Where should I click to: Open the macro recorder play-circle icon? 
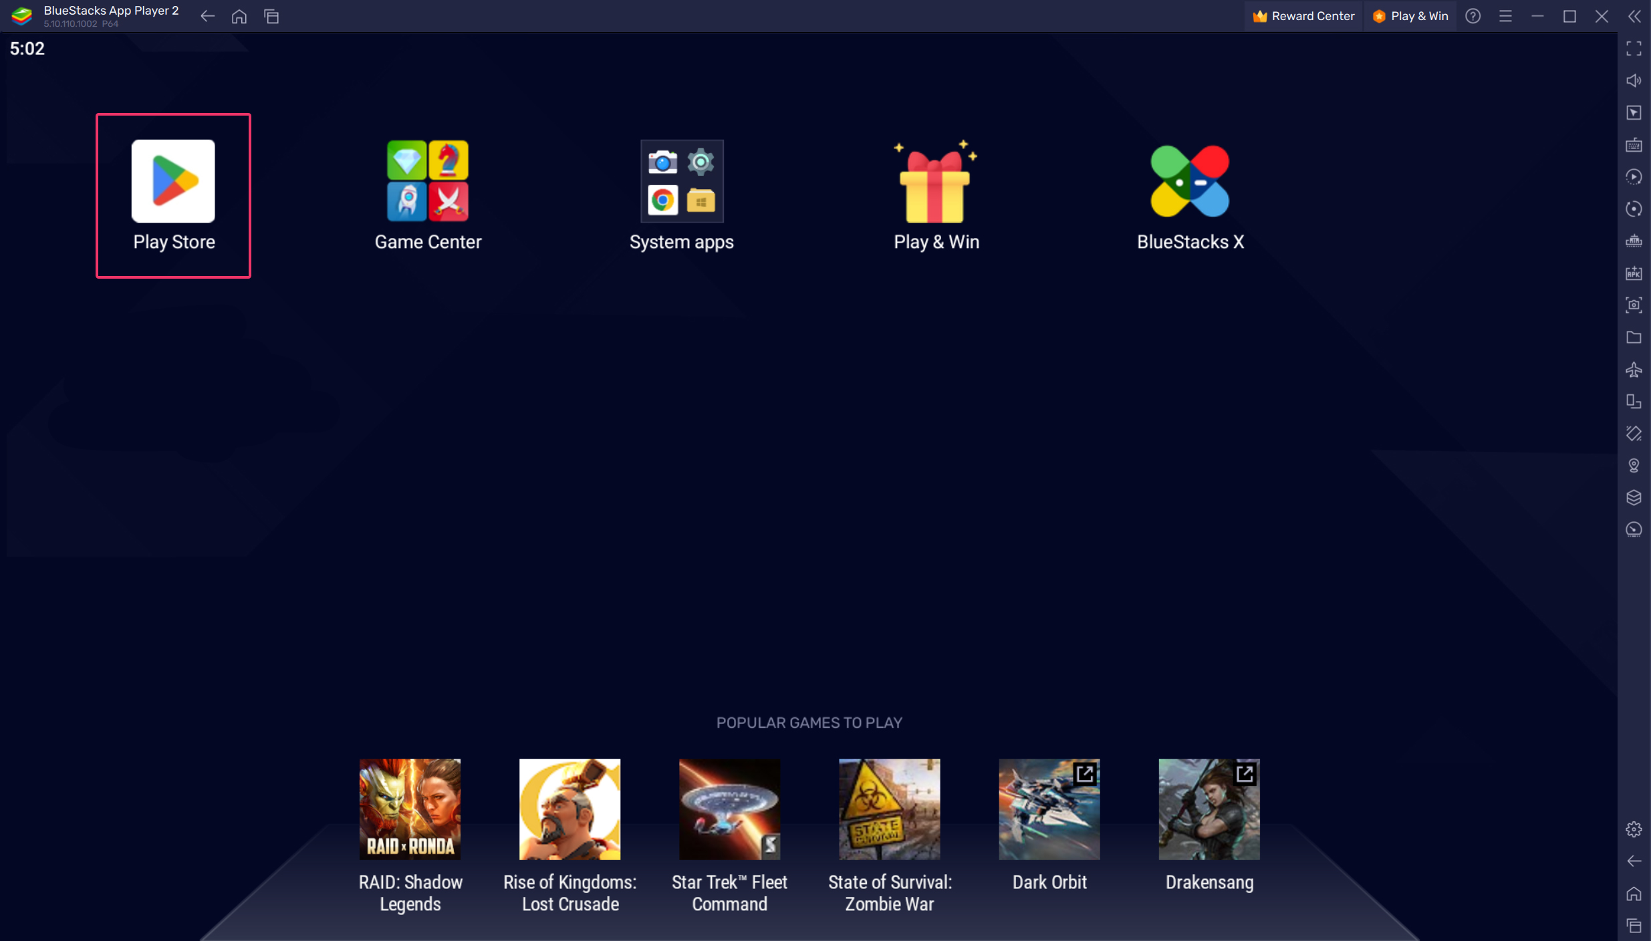(x=1634, y=176)
